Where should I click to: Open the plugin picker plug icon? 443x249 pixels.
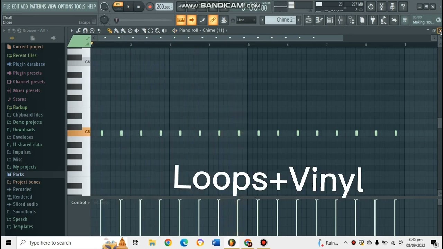pyautogui.click(x=373, y=20)
